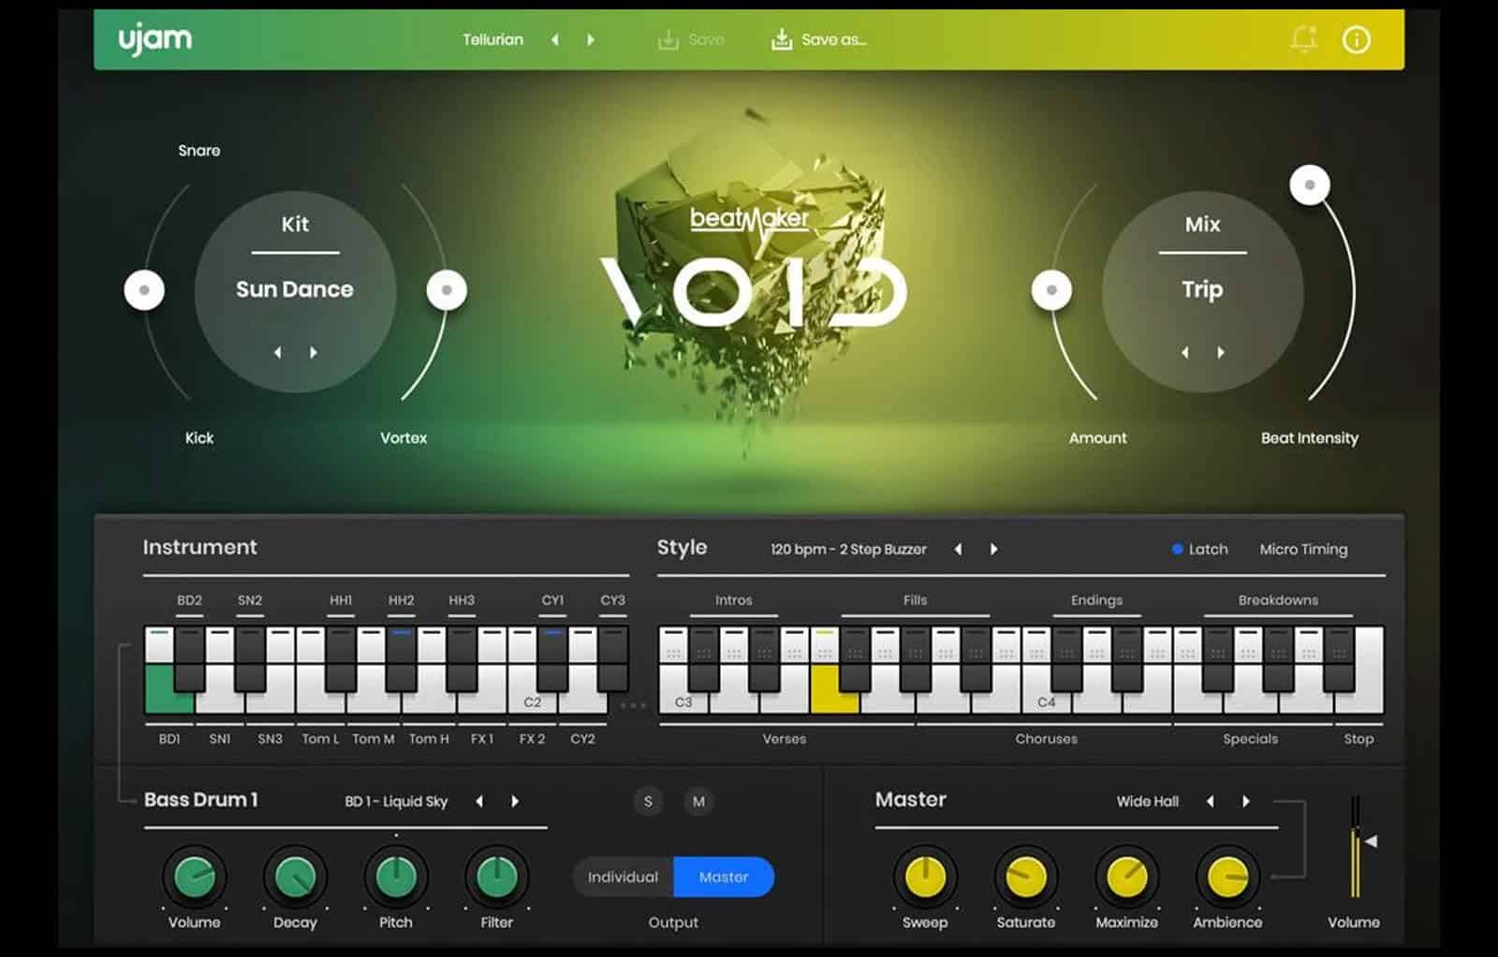This screenshot has height=957, width=1498.
Task: Click the Saturate knob
Action: point(1026,877)
